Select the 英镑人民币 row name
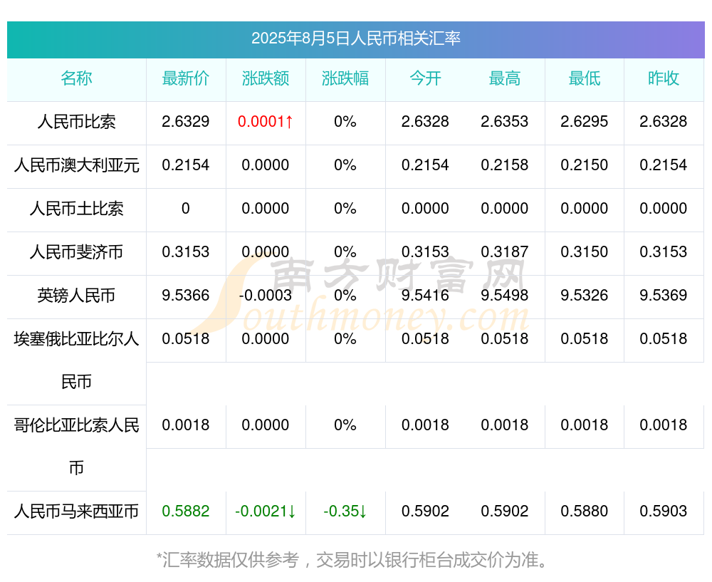712x582 pixels. click(76, 296)
